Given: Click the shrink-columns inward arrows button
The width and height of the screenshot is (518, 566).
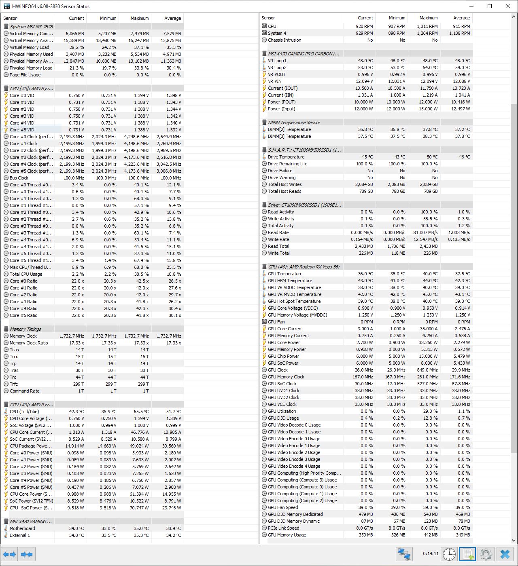Looking at the screenshot, I should (27, 554).
